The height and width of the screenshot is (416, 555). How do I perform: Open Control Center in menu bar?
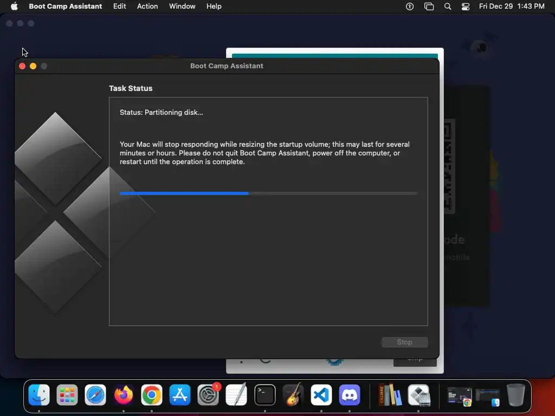(x=466, y=6)
